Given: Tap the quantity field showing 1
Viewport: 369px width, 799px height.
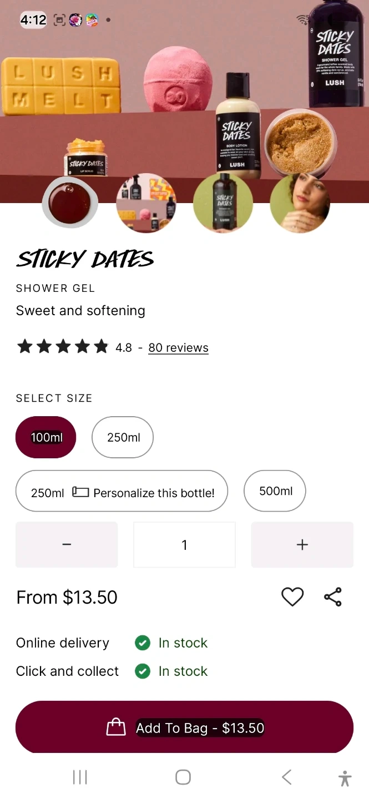Looking at the screenshot, I should (184, 545).
